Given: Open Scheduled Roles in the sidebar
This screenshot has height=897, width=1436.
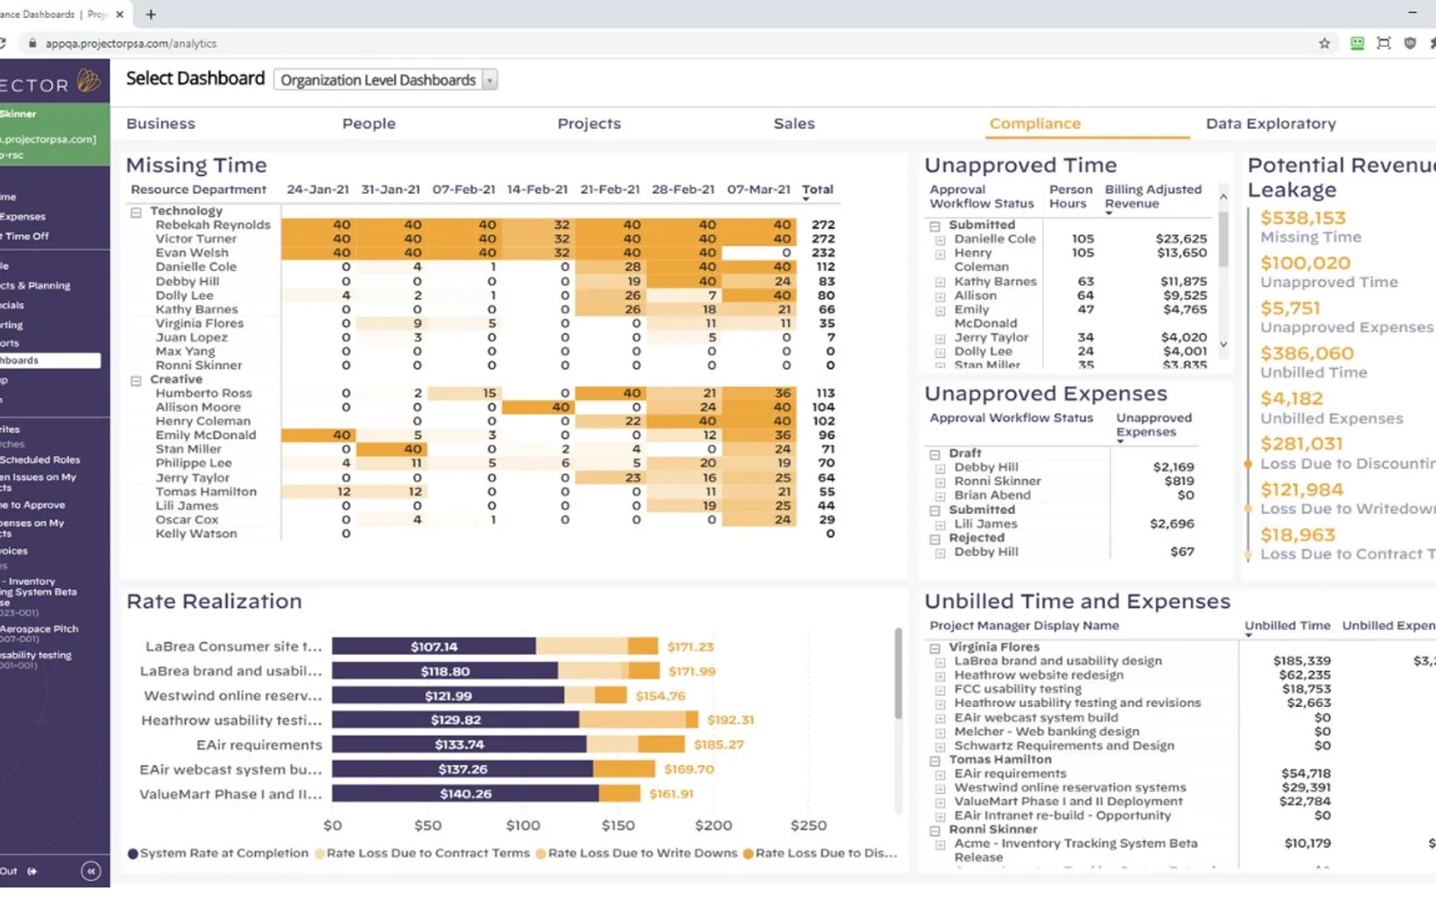Looking at the screenshot, I should point(40,459).
